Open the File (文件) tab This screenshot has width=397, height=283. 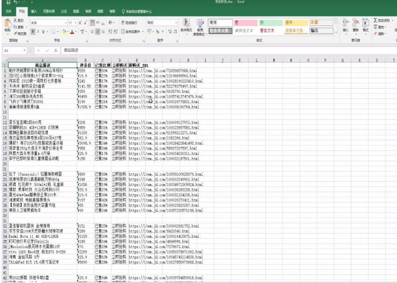click(8, 11)
